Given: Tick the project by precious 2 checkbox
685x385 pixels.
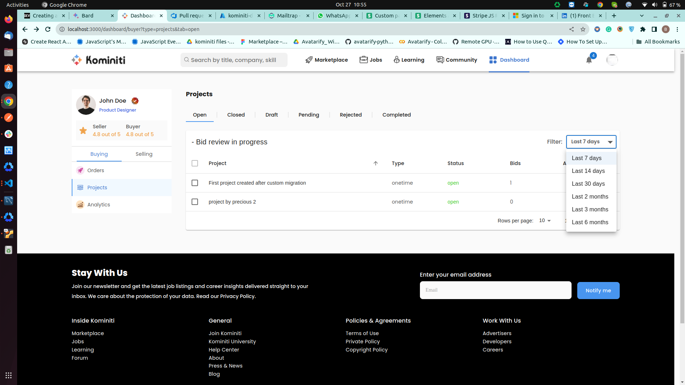Looking at the screenshot, I should [x=195, y=202].
